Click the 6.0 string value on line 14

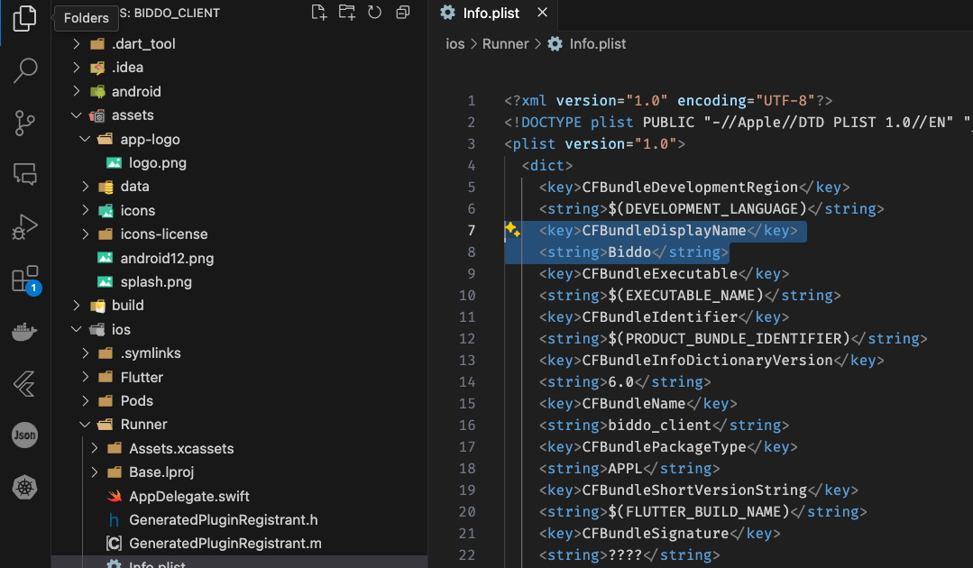click(x=620, y=381)
